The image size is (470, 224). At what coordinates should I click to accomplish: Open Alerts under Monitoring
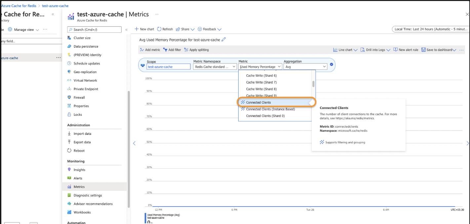tap(78, 178)
